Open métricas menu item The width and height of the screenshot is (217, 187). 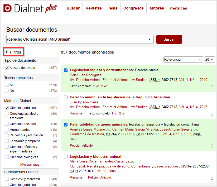tap(179, 8)
